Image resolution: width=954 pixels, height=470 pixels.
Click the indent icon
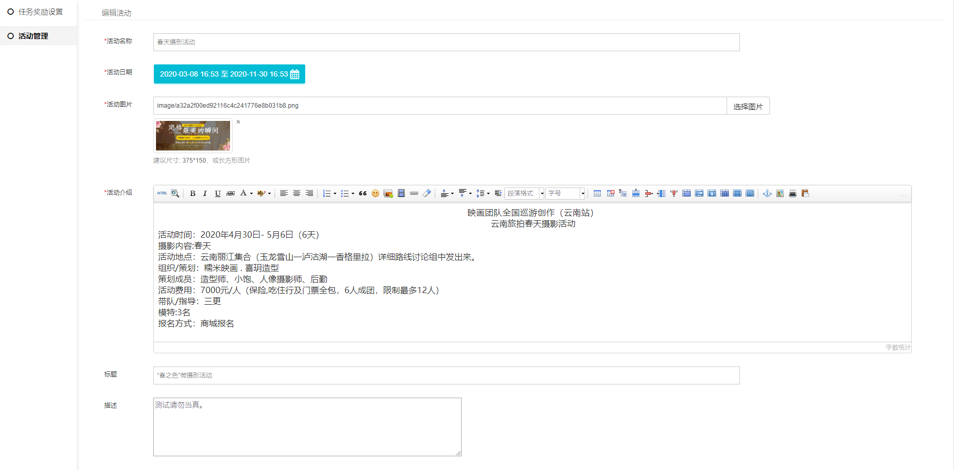(x=498, y=193)
